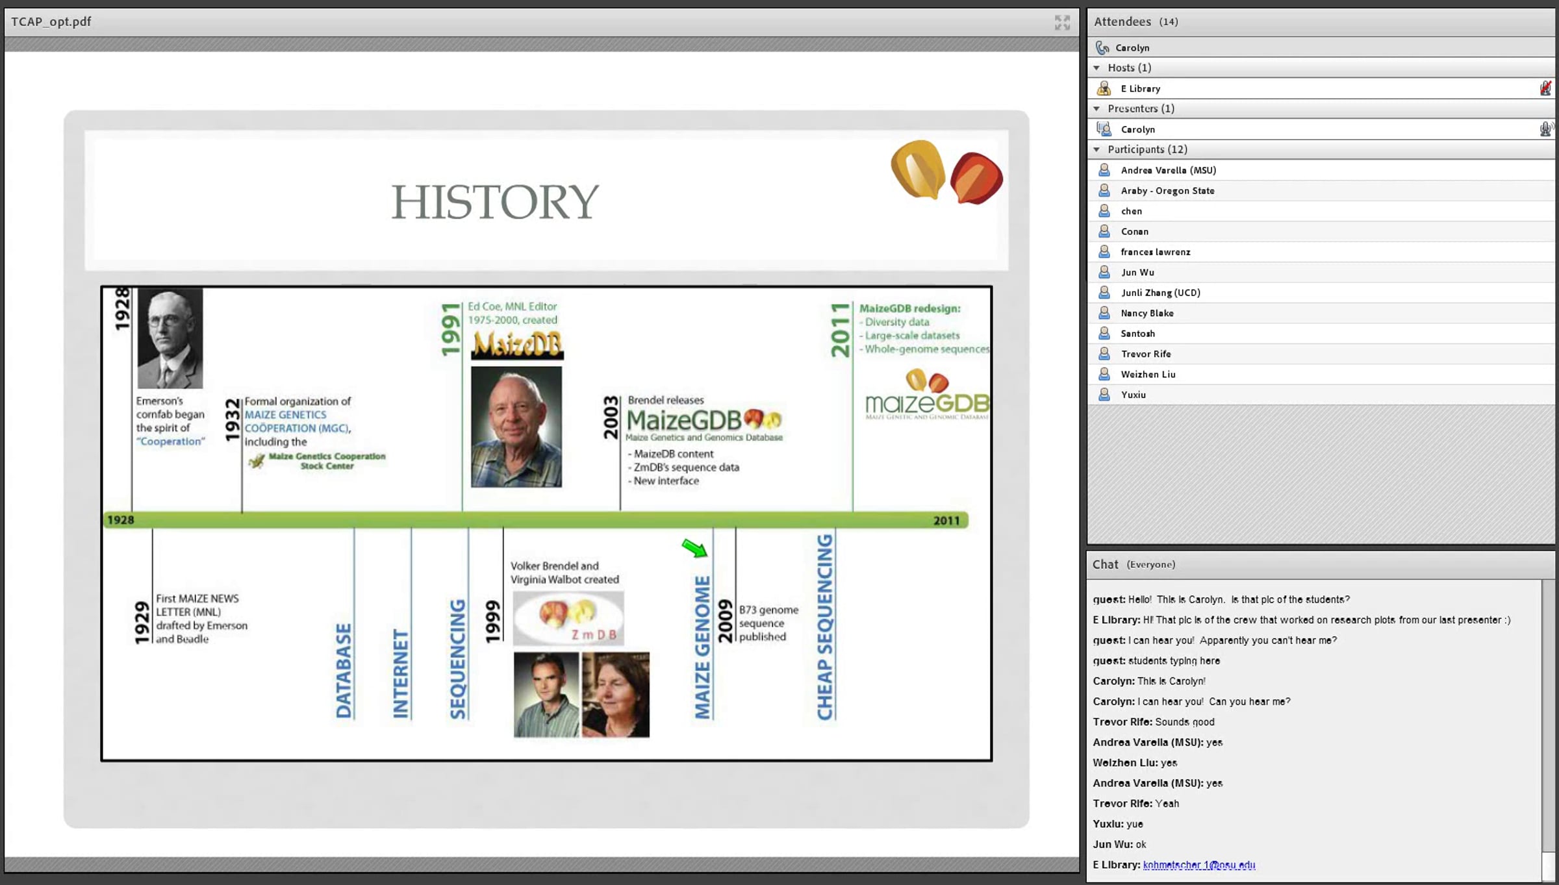Select attendee name Conan in Participants
The height and width of the screenshot is (885, 1559).
pos(1134,231)
